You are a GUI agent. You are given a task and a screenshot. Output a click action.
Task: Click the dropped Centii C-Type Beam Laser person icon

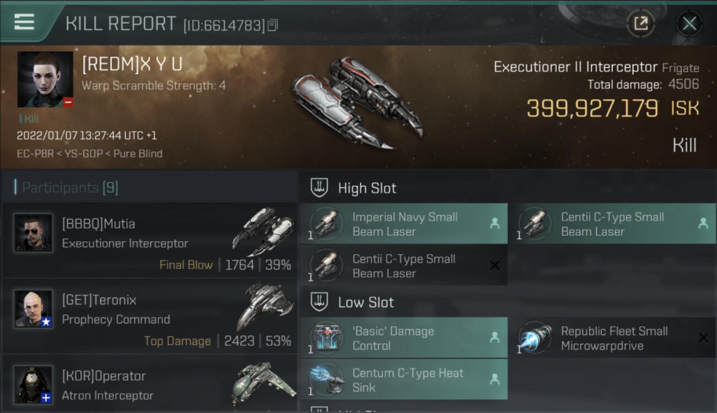point(703,223)
